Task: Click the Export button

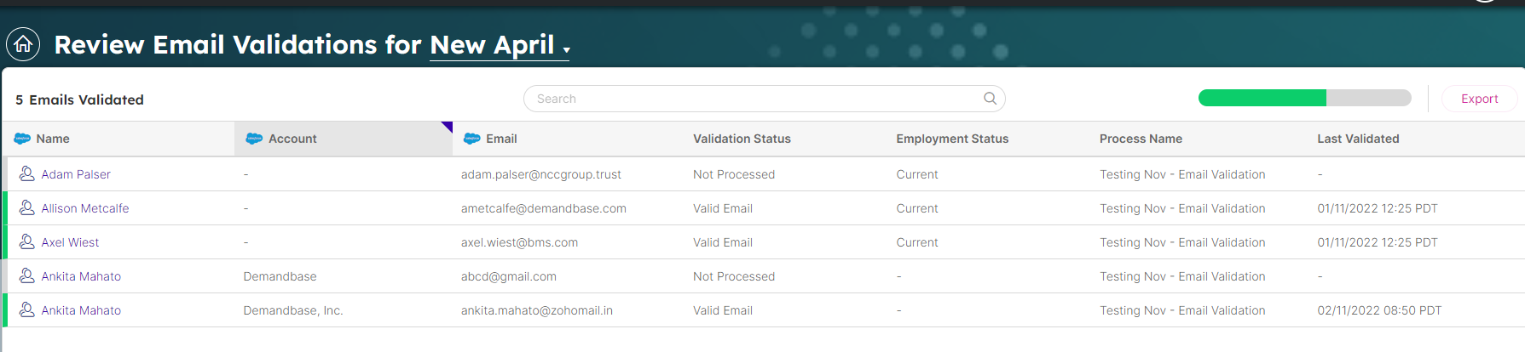Action: pos(1479,99)
